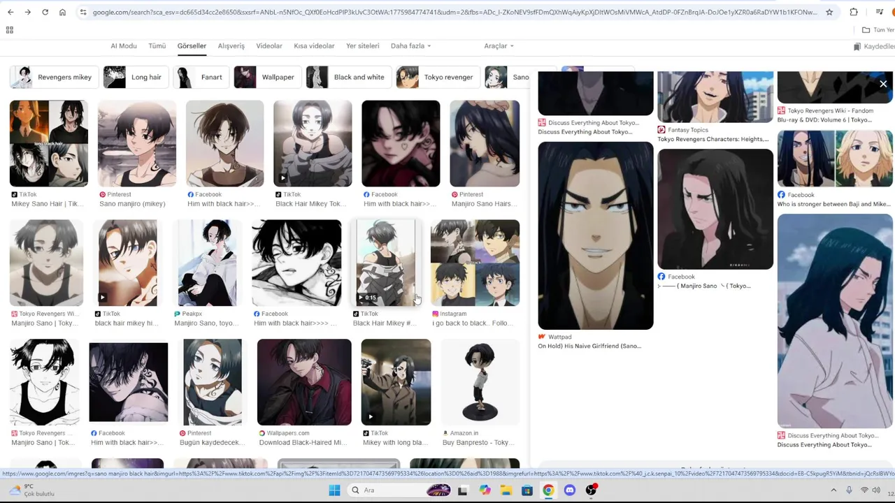Viewport: 895px width, 503px height.
Task: Open Bugün kaydedecek Pinterest image
Action: tap(213, 382)
